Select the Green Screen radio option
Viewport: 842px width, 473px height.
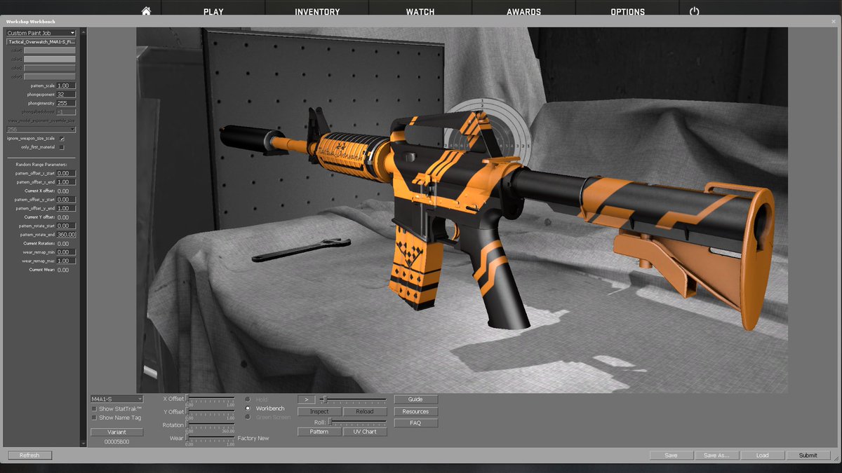click(x=248, y=418)
